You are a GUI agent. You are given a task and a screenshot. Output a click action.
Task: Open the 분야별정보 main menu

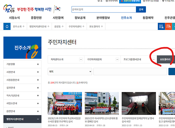click(103, 18)
